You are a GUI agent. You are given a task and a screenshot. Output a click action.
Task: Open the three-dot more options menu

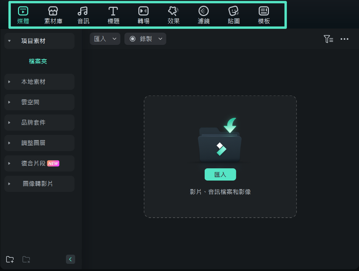344,39
